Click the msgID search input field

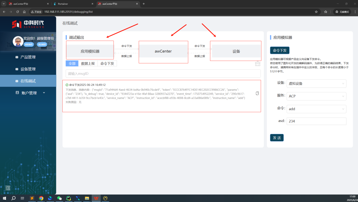(163, 74)
